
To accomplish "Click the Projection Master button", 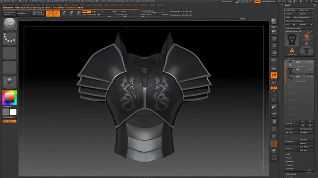I will click(9, 13).
